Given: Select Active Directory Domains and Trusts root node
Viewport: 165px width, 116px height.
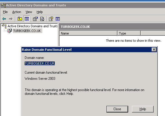Looking at the screenshot, I should click(32, 26).
